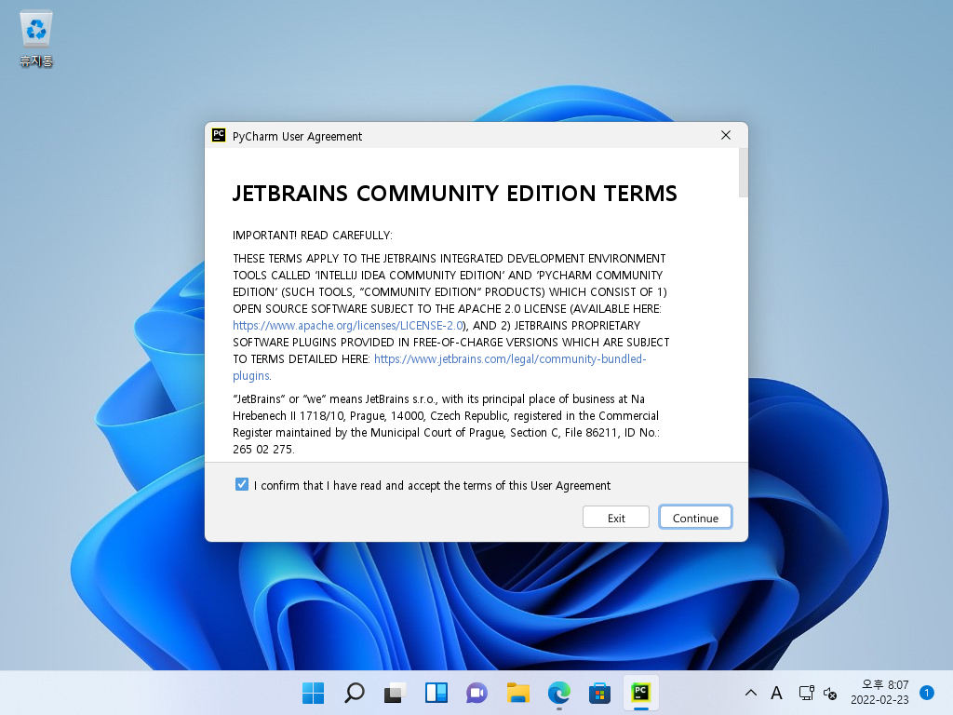Close the PyCharm User Agreement dialog

(726, 135)
